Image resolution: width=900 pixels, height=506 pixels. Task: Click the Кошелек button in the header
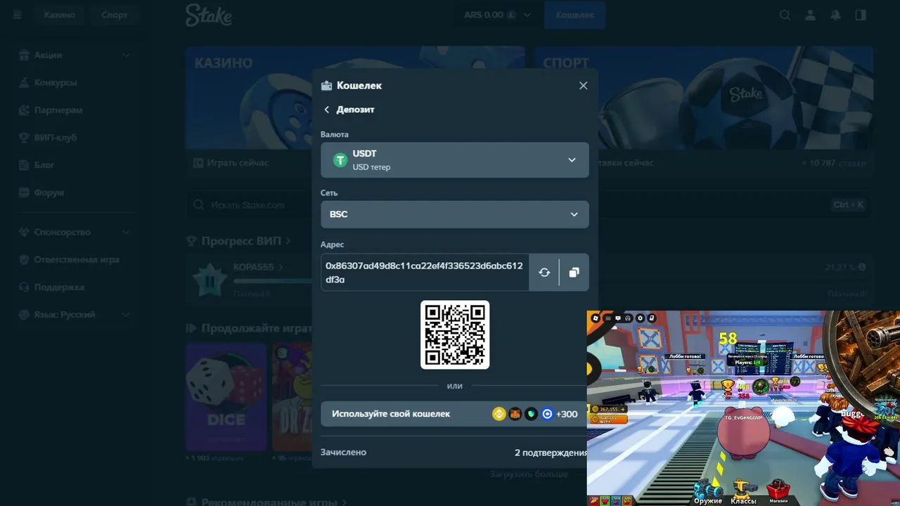tap(575, 15)
